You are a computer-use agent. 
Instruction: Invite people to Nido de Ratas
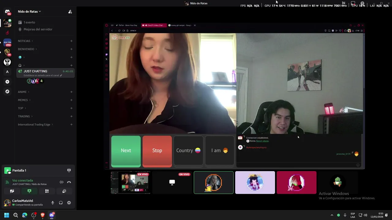(x=70, y=12)
